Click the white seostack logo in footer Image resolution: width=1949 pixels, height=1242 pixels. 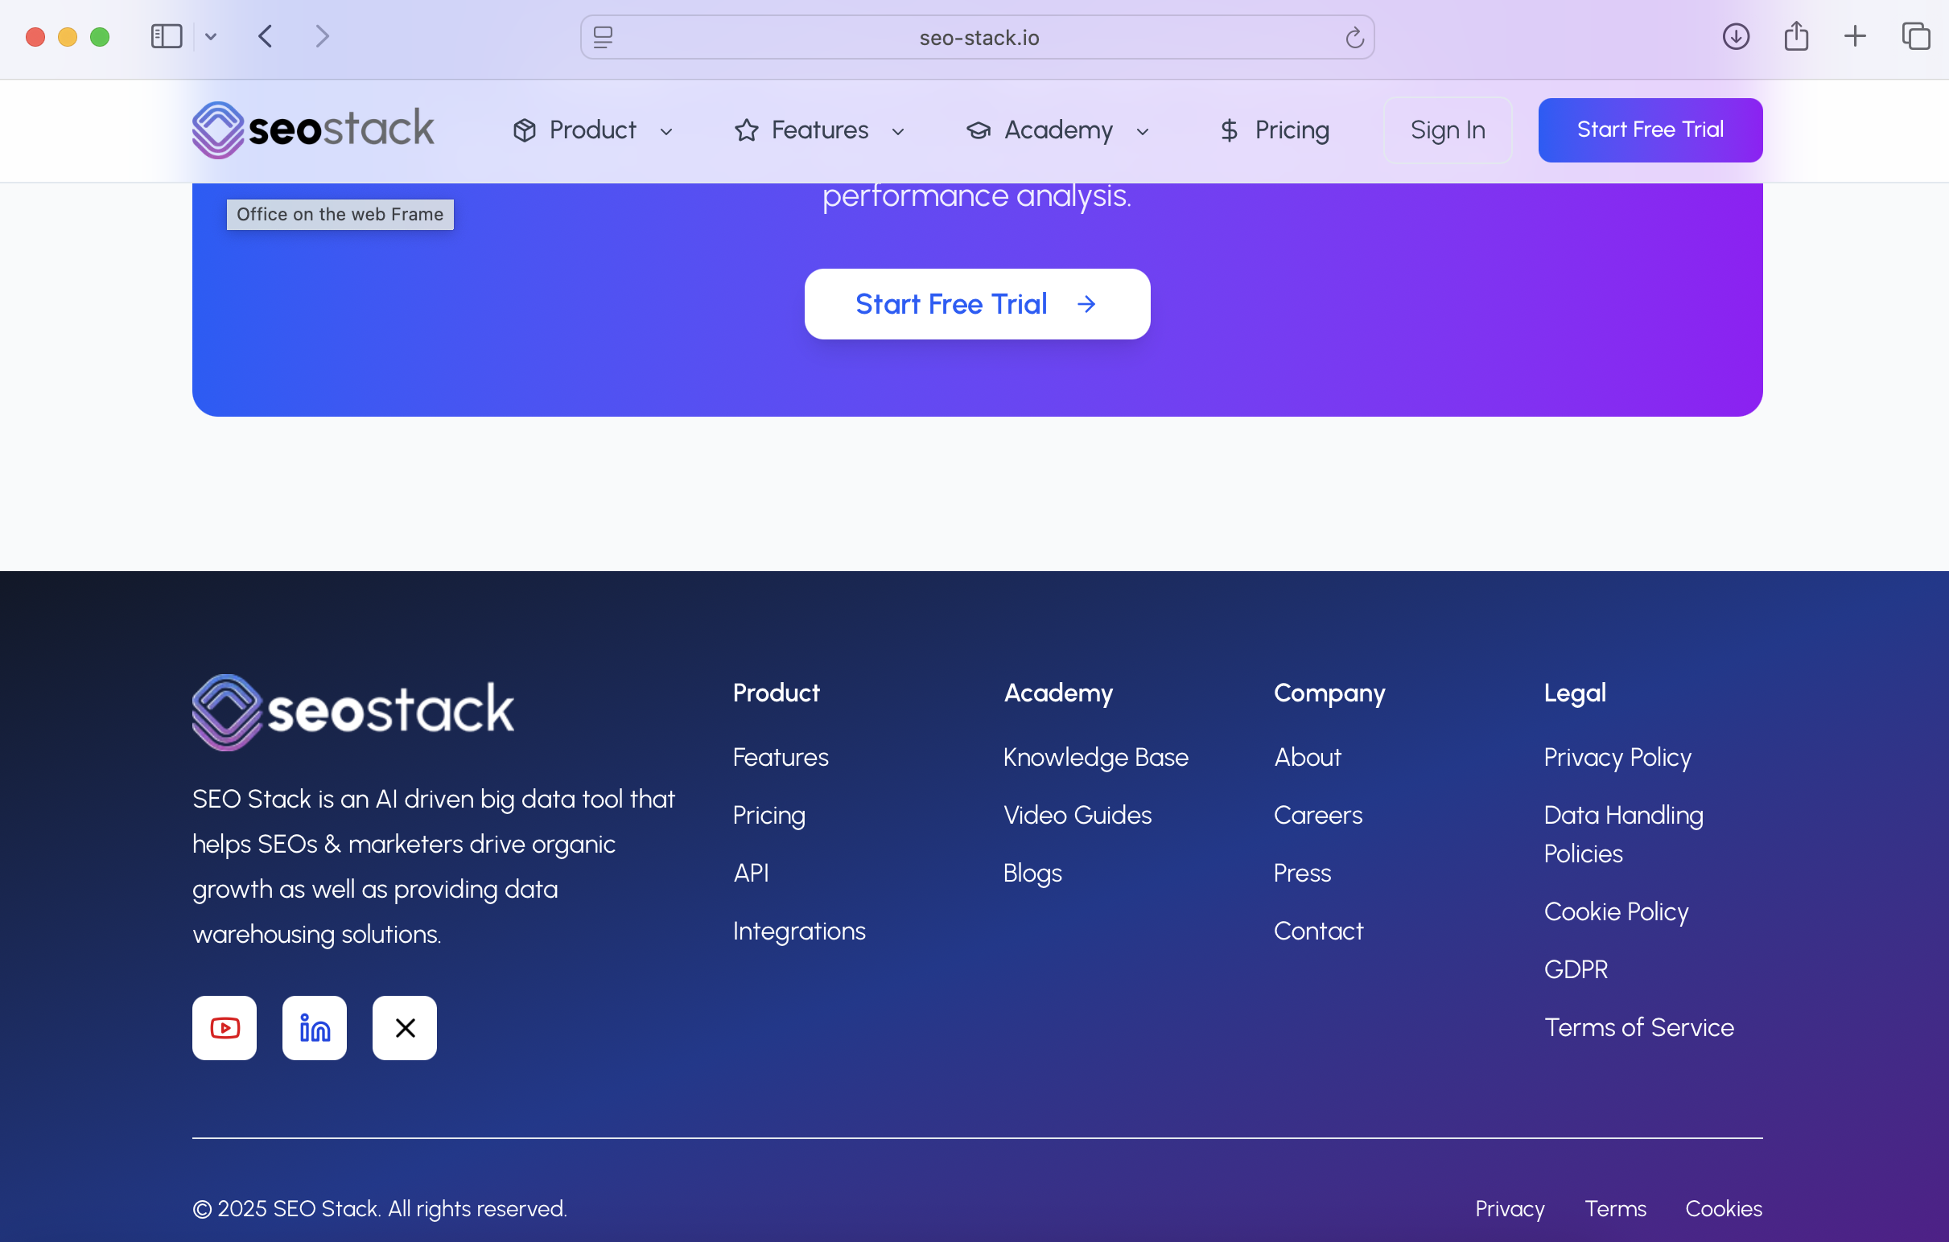point(353,712)
